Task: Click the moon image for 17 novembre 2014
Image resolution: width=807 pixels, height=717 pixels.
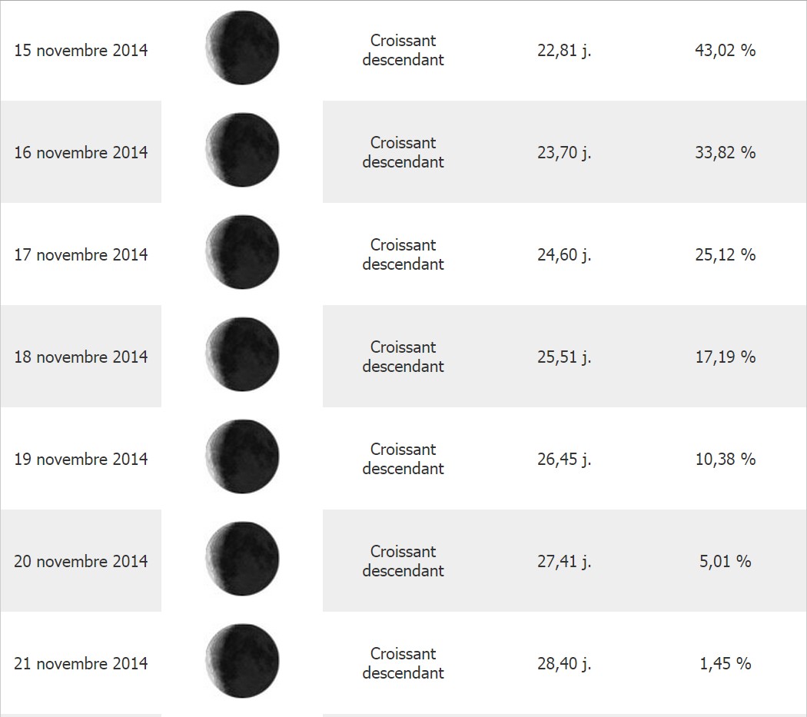Action: click(x=242, y=252)
